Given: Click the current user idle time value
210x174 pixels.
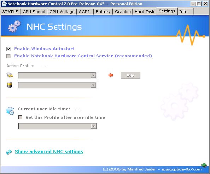Looking at the screenshot, I should (x=78, y=109).
